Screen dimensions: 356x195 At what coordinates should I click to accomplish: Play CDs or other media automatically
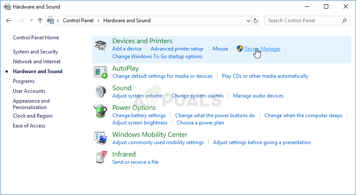pyautogui.click(x=265, y=76)
